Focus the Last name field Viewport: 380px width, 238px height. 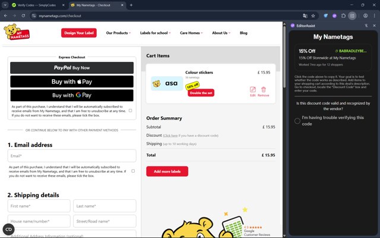tap(104, 206)
